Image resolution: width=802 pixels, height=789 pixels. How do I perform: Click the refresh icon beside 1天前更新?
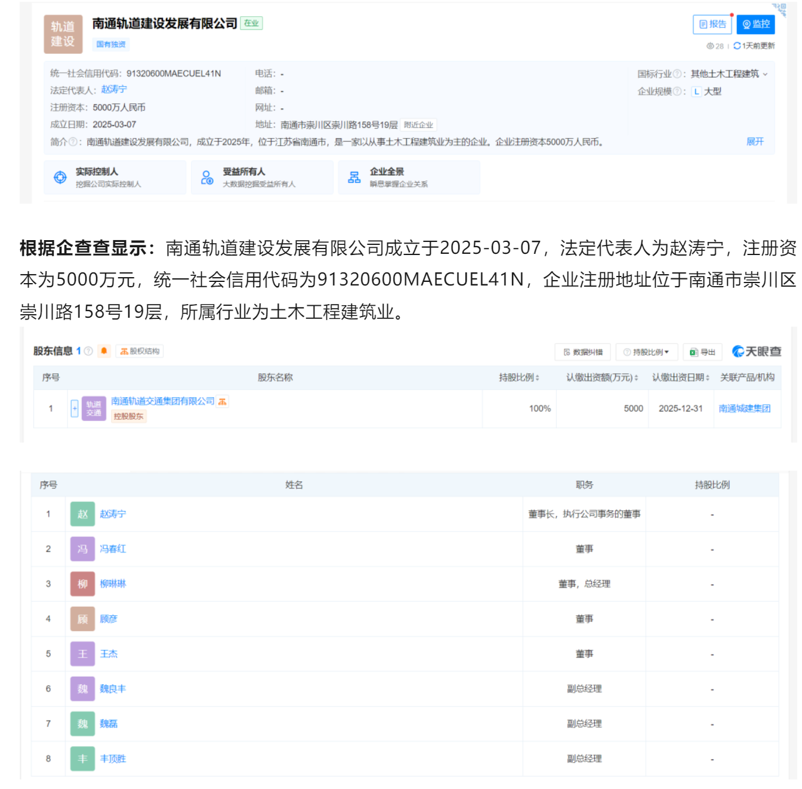[x=737, y=46]
